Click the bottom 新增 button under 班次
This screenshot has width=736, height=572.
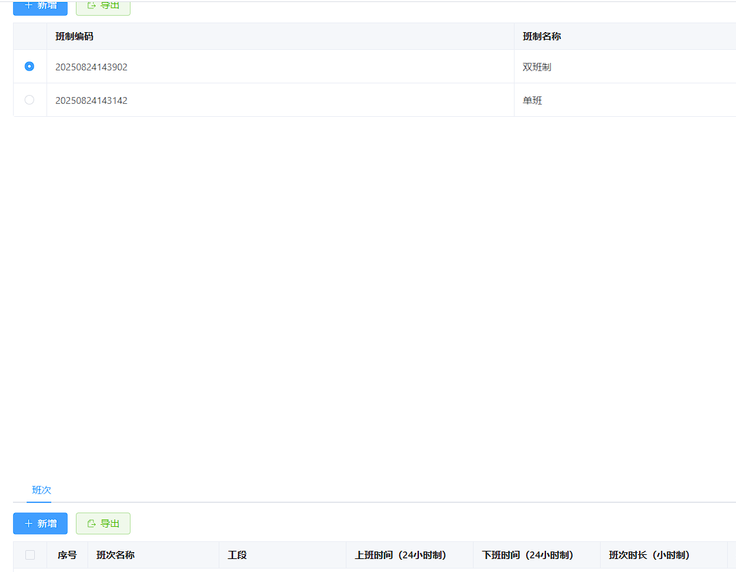coord(40,523)
